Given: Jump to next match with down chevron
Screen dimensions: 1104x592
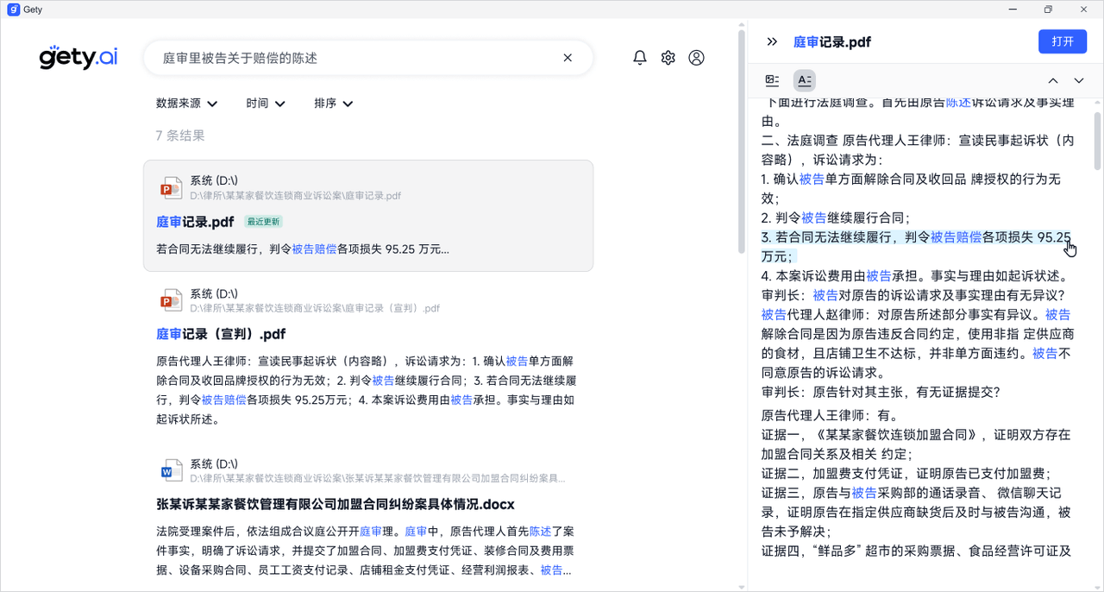Looking at the screenshot, I should click(1078, 80).
